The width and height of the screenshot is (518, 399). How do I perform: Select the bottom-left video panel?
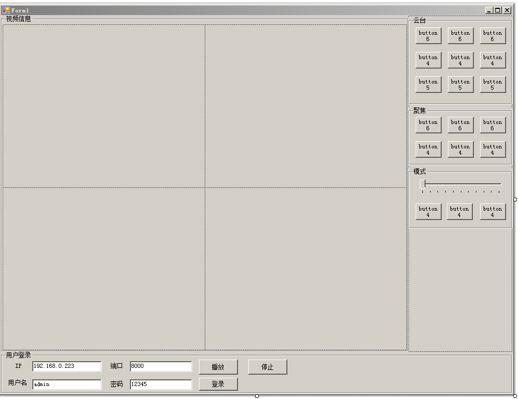(x=104, y=269)
